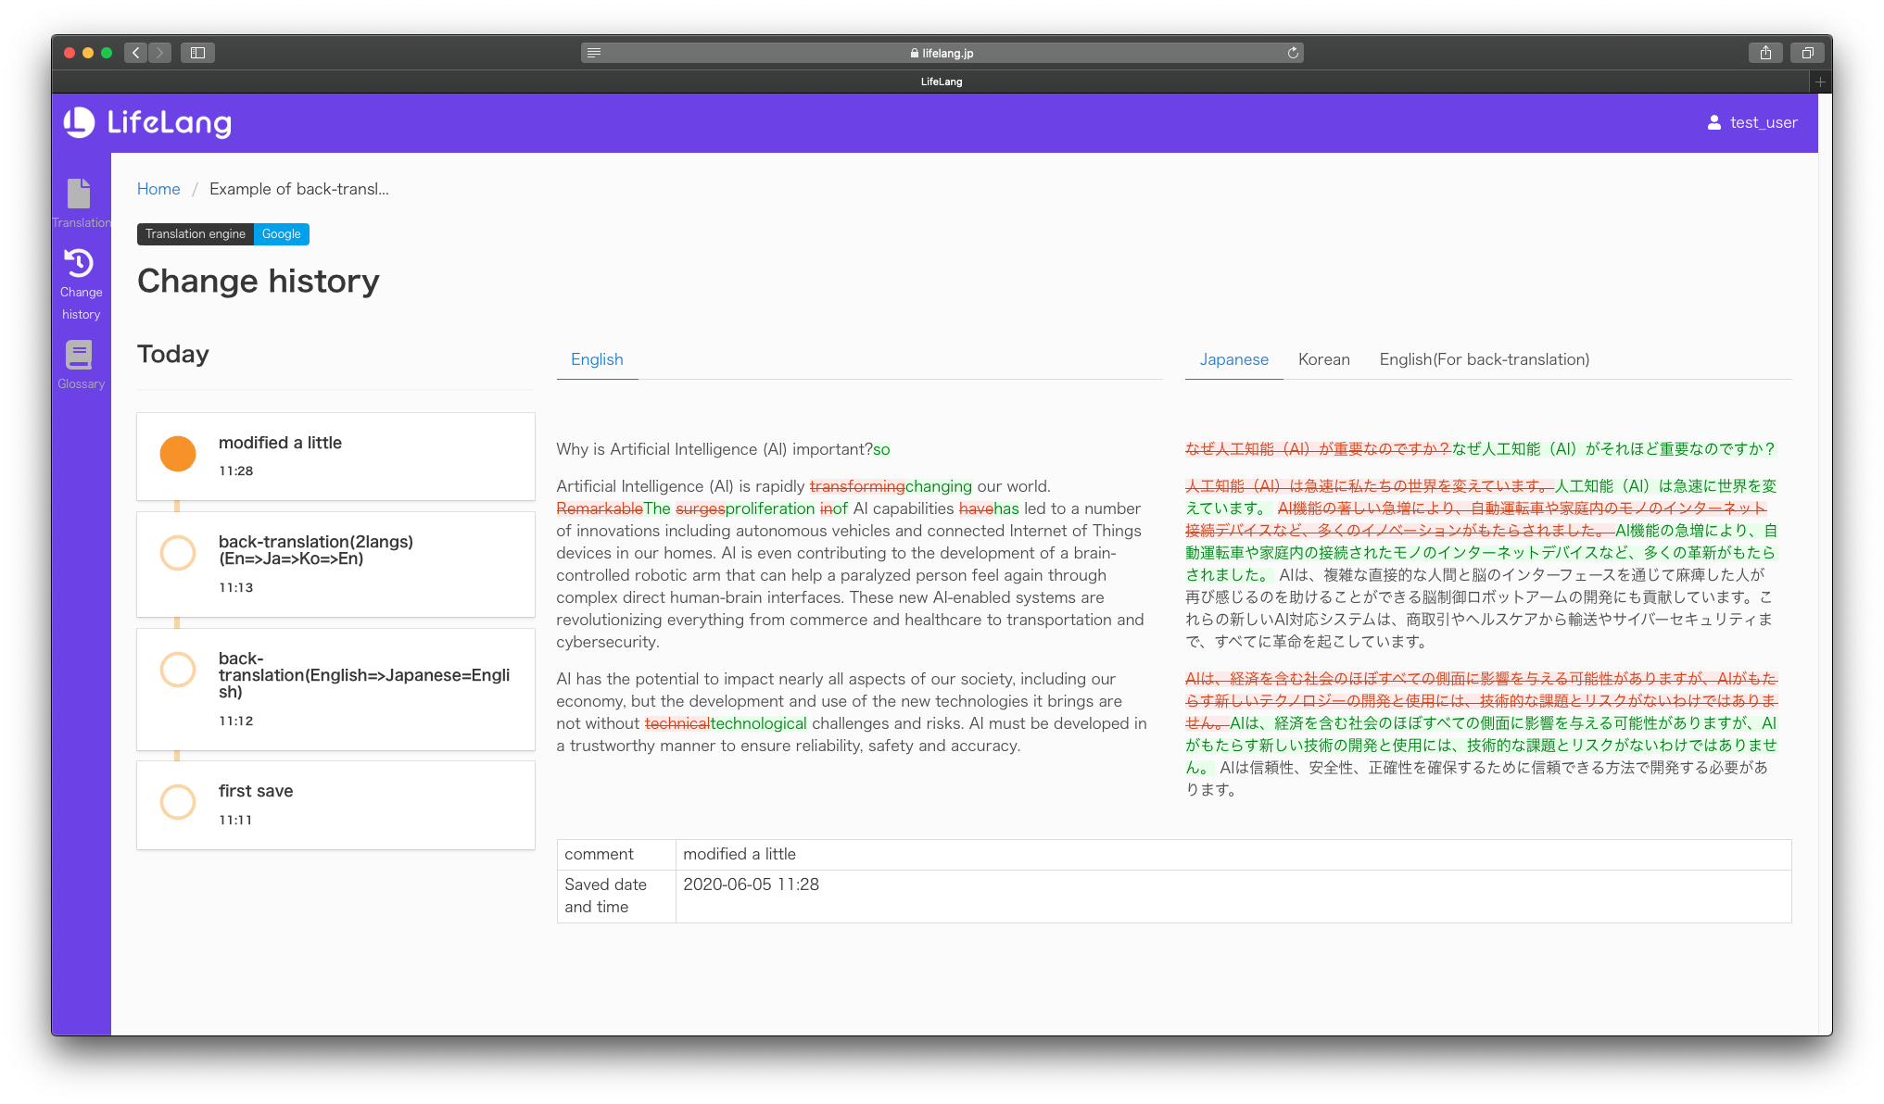Click 'Example of back-transl...' breadcrumb
The height and width of the screenshot is (1104, 1884).
tap(299, 189)
